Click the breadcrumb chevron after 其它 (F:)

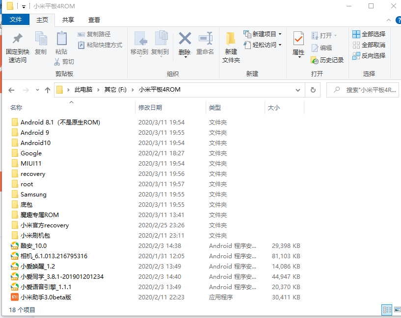click(x=133, y=90)
